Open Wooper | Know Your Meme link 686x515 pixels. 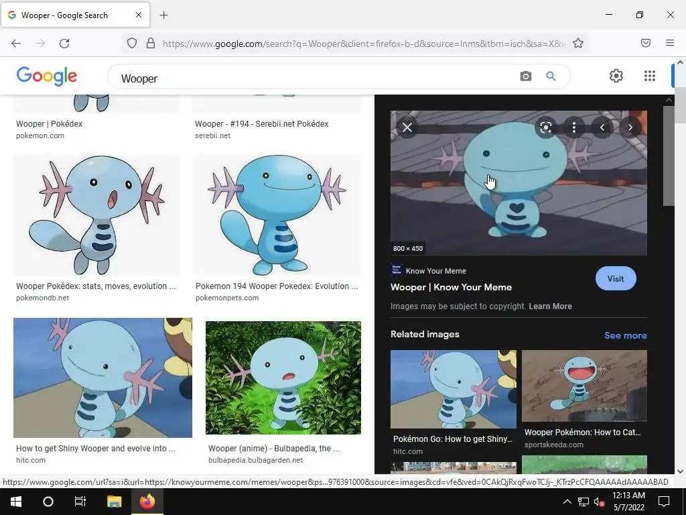tap(451, 287)
